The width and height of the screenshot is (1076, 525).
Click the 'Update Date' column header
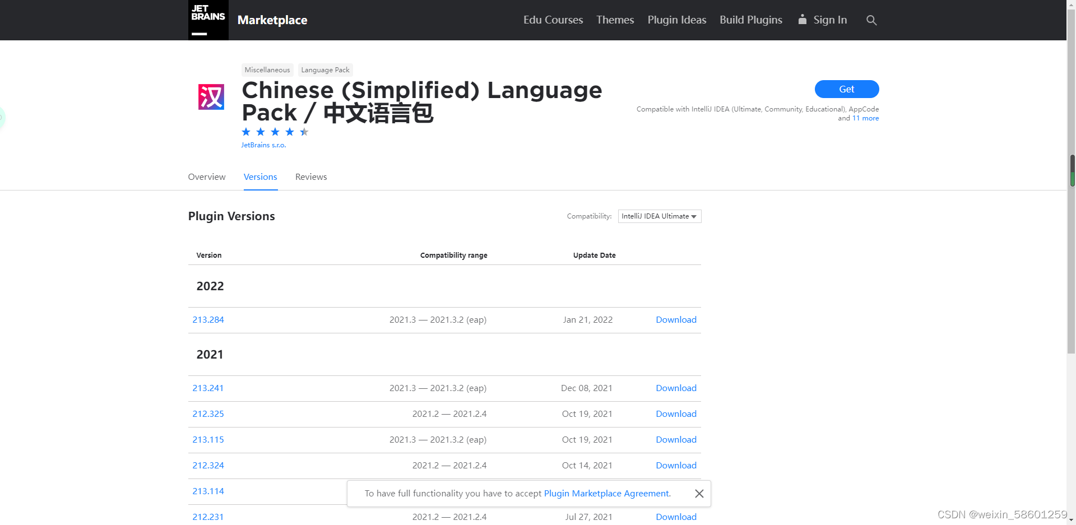coord(594,255)
